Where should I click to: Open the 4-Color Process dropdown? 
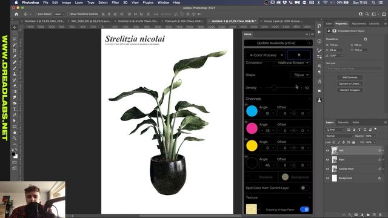point(266,55)
